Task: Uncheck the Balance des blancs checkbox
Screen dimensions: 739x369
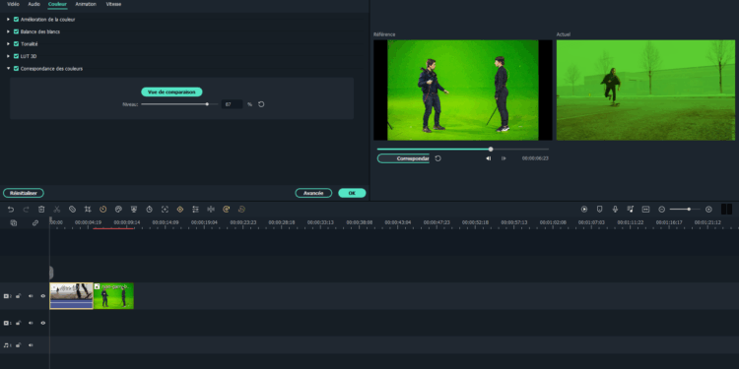Action: coord(16,31)
